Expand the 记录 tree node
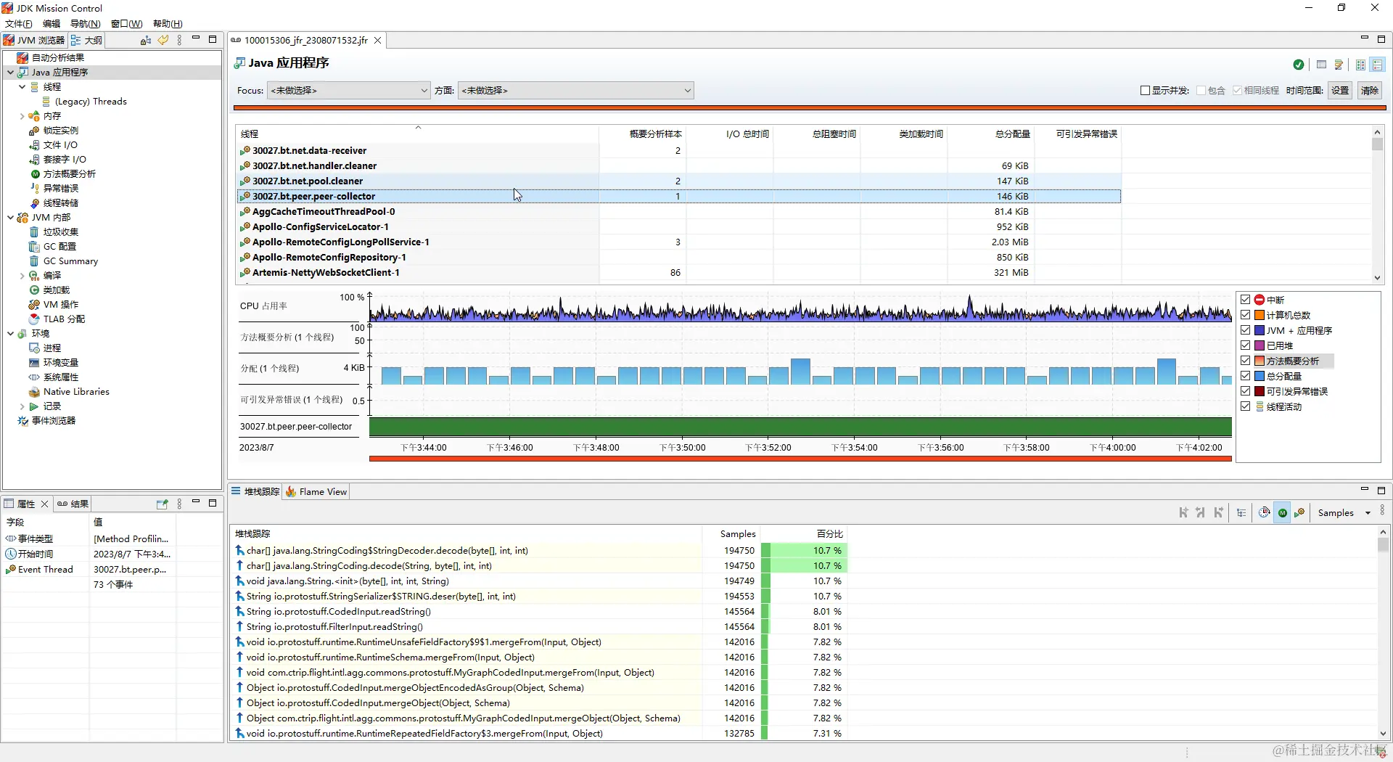 pos(22,406)
